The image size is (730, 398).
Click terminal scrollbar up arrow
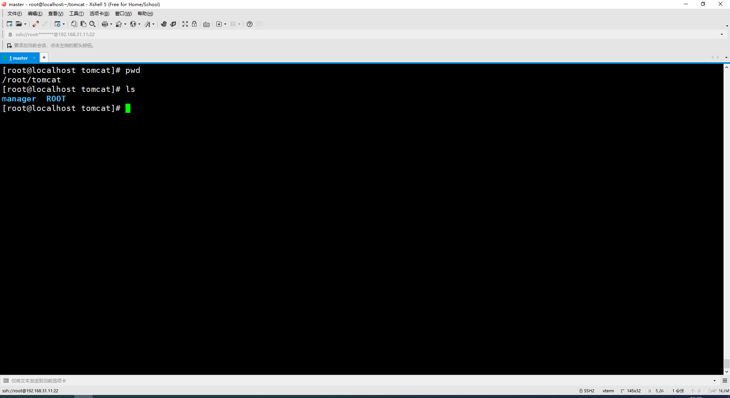point(727,67)
